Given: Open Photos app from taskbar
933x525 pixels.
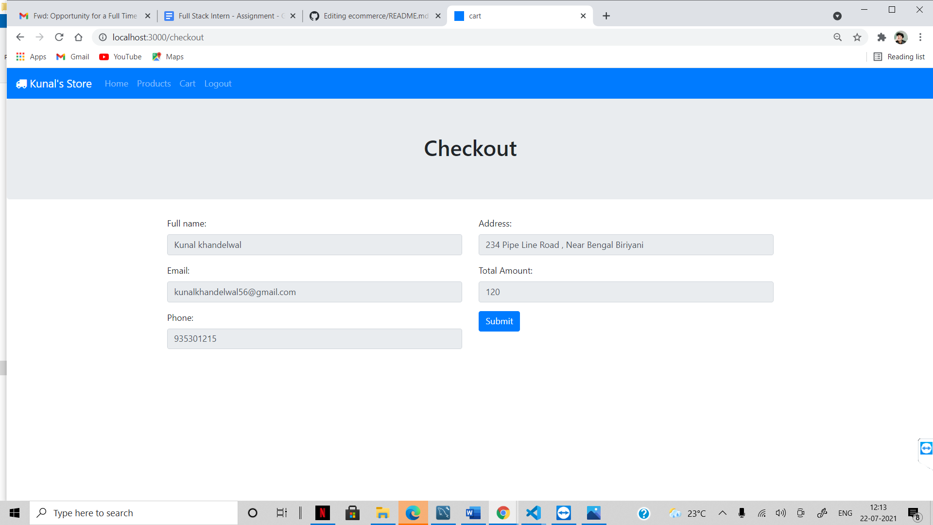Looking at the screenshot, I should (x=594, y=513).
